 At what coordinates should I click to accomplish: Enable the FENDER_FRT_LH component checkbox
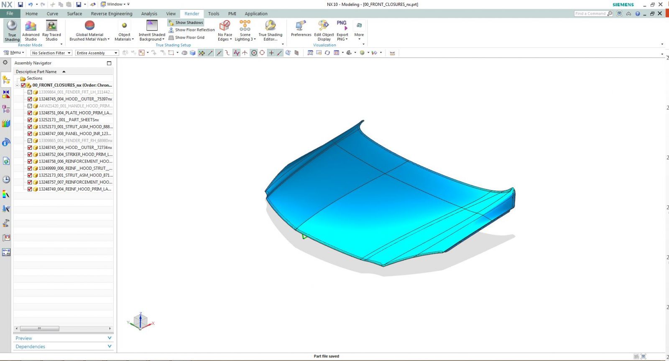(x=30, y=92)
